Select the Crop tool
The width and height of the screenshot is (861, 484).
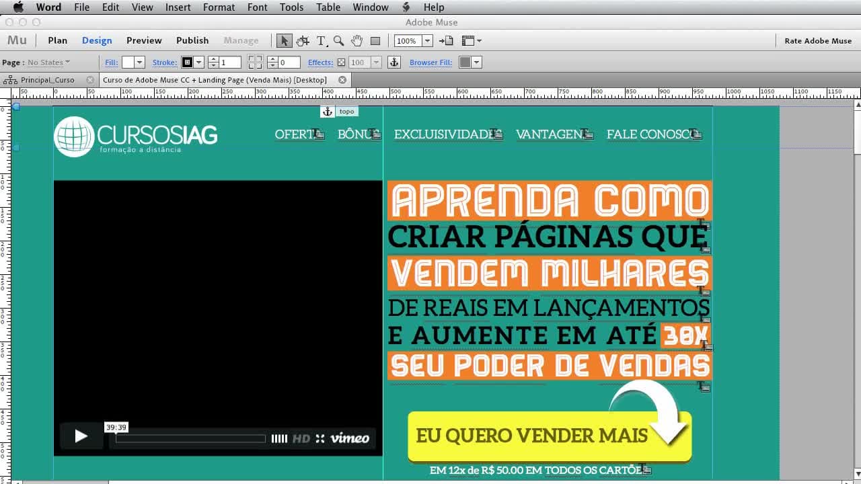click(x=303, y=41)
